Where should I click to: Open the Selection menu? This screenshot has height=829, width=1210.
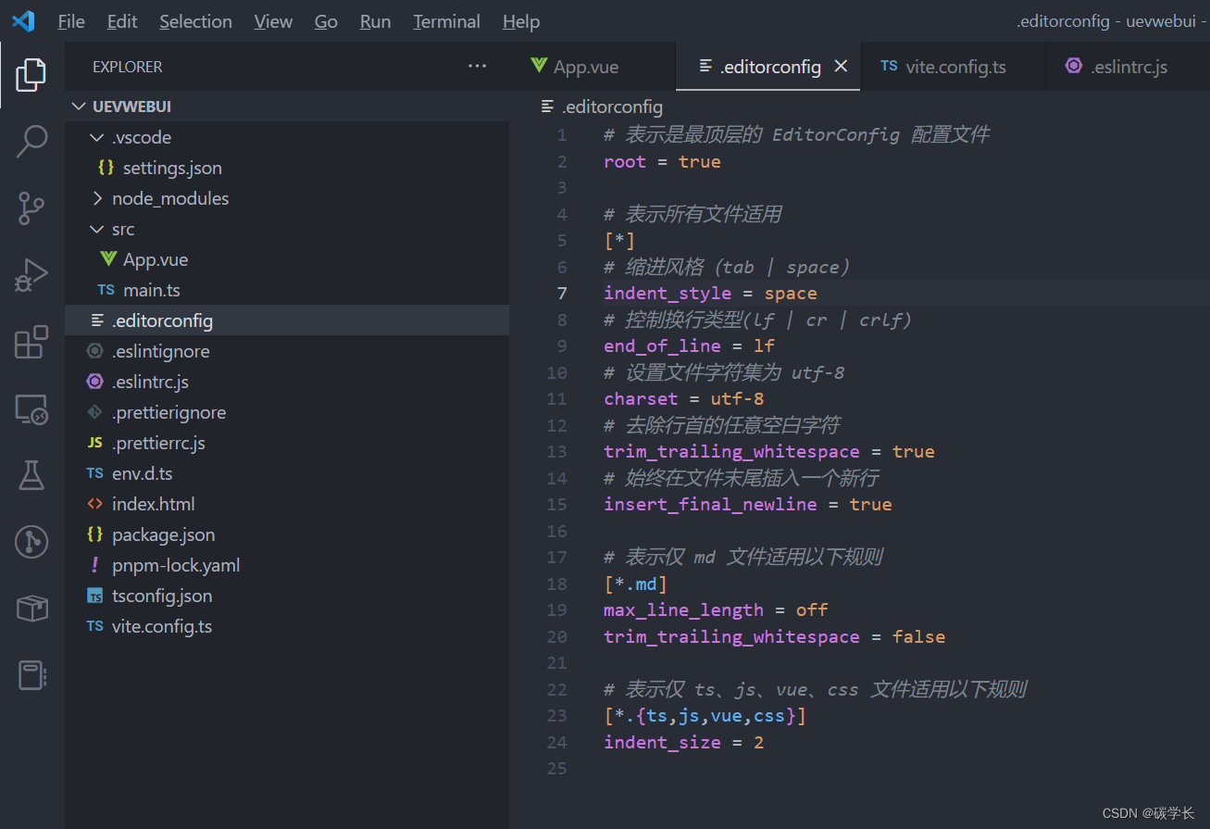195,21
